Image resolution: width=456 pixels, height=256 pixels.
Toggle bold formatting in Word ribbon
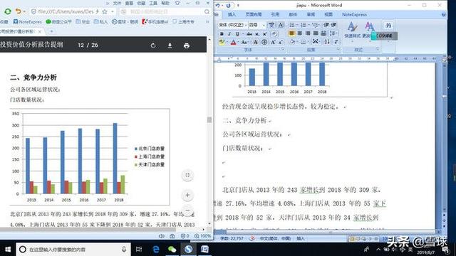pos(222,34)
